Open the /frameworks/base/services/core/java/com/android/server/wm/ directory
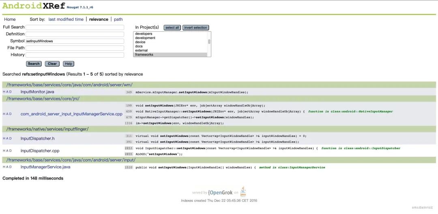 [x=69, y=85]
